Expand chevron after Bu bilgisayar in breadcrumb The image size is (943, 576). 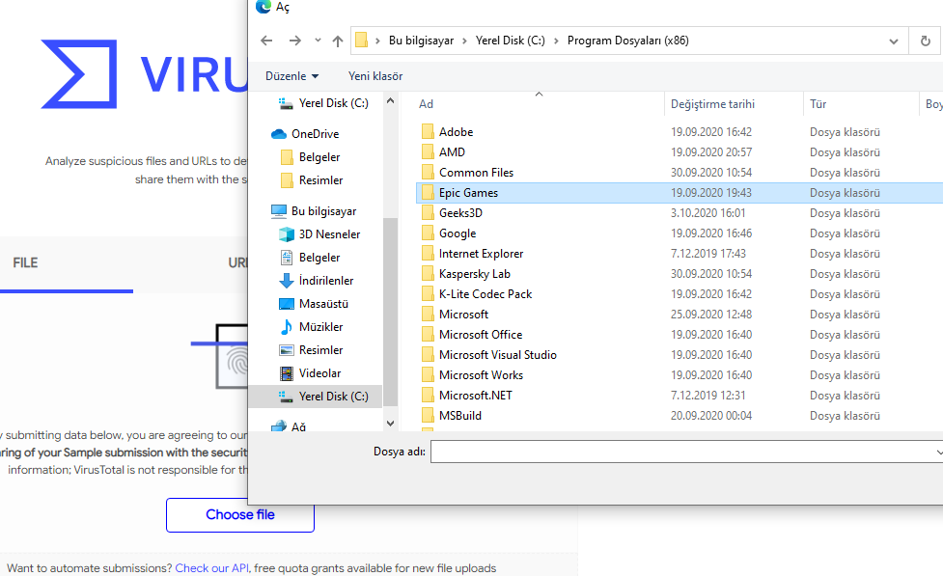click(x=465, y=41)
